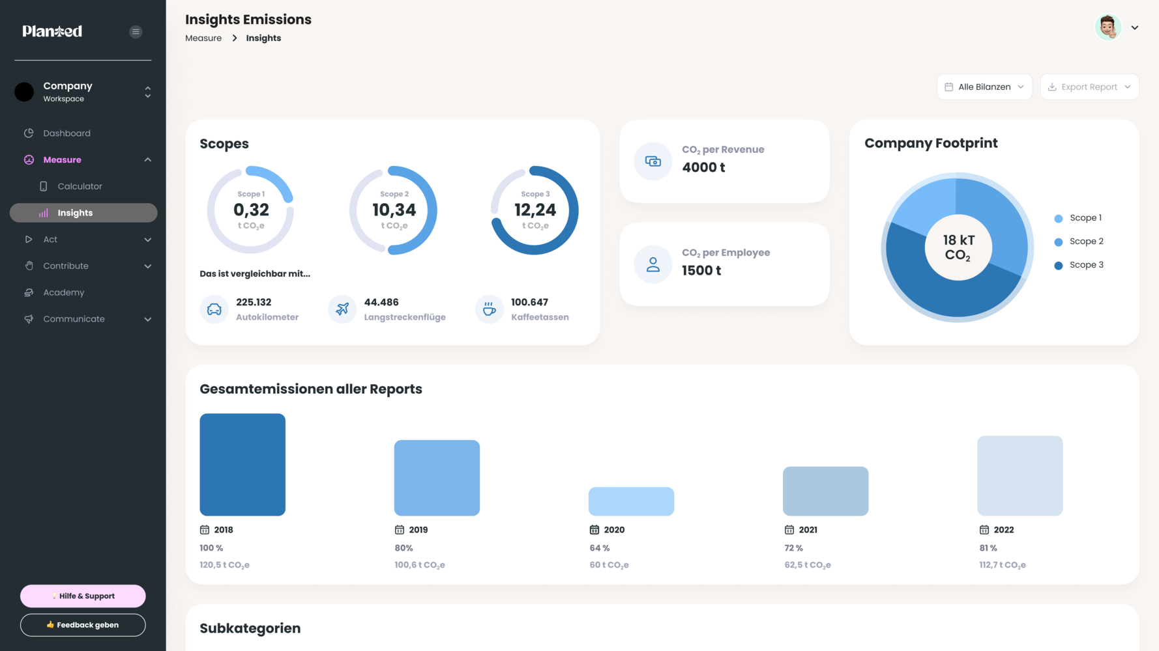Toggle Scope 3 in the footprint legend
The image size is (1159, 651).
coord(1079,265)
